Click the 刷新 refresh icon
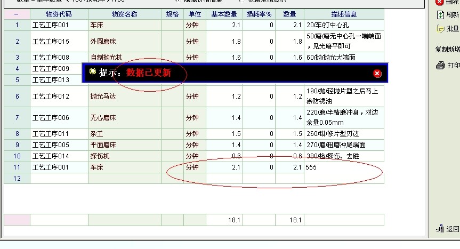Screen dimensions: 460x249 click(x=440, y=15)
